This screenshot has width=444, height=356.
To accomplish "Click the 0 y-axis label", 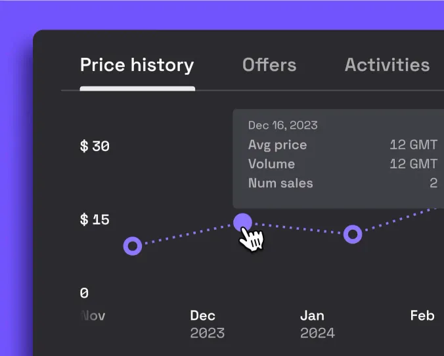I will pos(84,293).
